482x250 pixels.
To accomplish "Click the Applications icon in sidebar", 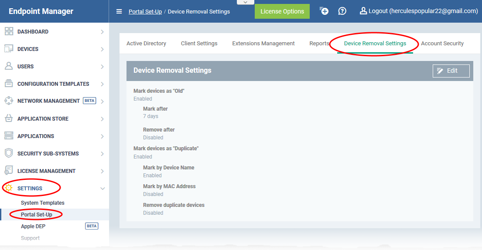I will coord(9,135).
